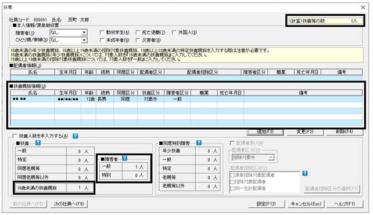Click 扶養区分 column header
Viewport: 373px width, 215px height.
150,93
